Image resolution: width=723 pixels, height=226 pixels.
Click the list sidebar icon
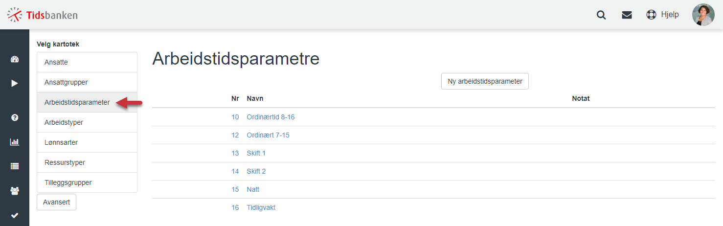15,166
